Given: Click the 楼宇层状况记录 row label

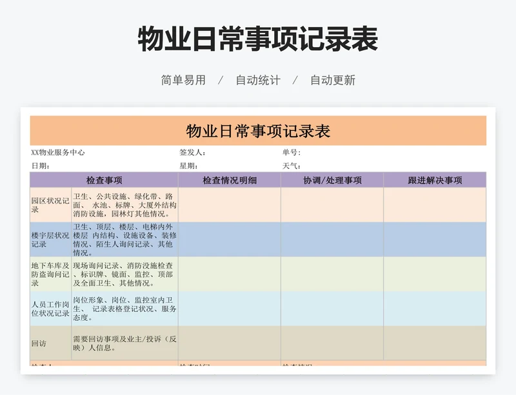Looking at the screenshot, I should click(x=50, y=240).
